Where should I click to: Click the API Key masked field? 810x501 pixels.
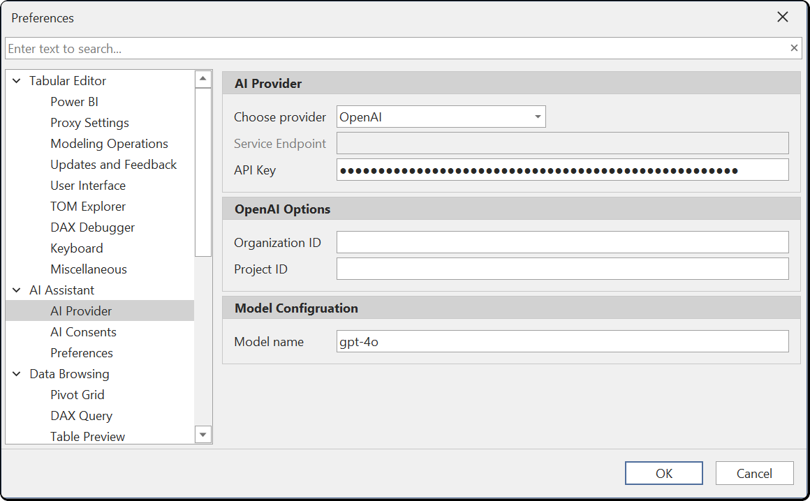(x=562, y=169)
